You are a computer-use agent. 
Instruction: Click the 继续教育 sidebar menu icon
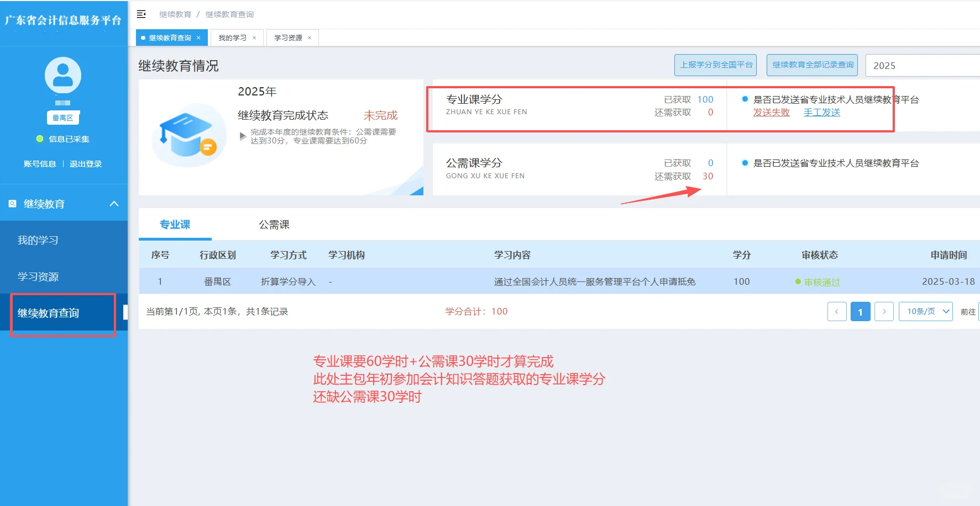click(x=12, y=204)
